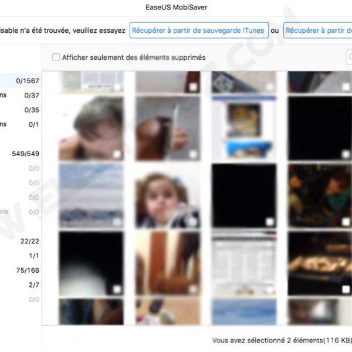Check the box on the knife photo
The image size is (352, 352).
(193, 154)
